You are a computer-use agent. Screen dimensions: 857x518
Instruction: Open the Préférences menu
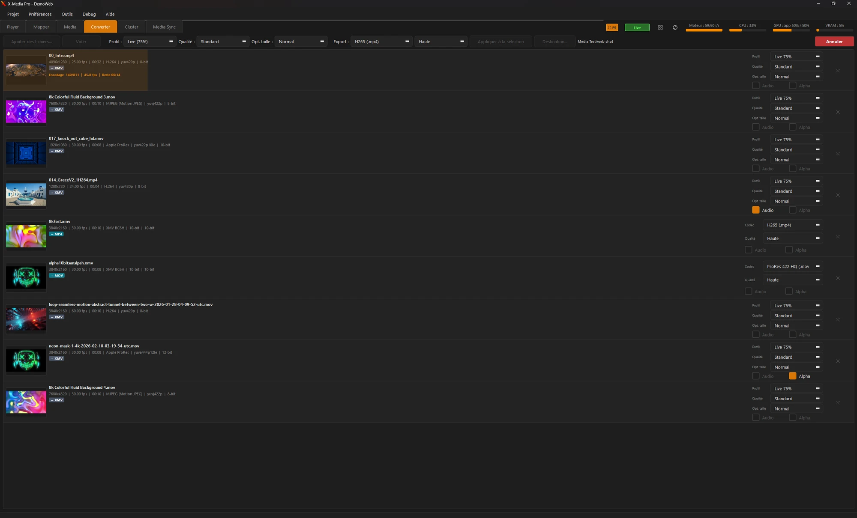[x=40, y=14]
